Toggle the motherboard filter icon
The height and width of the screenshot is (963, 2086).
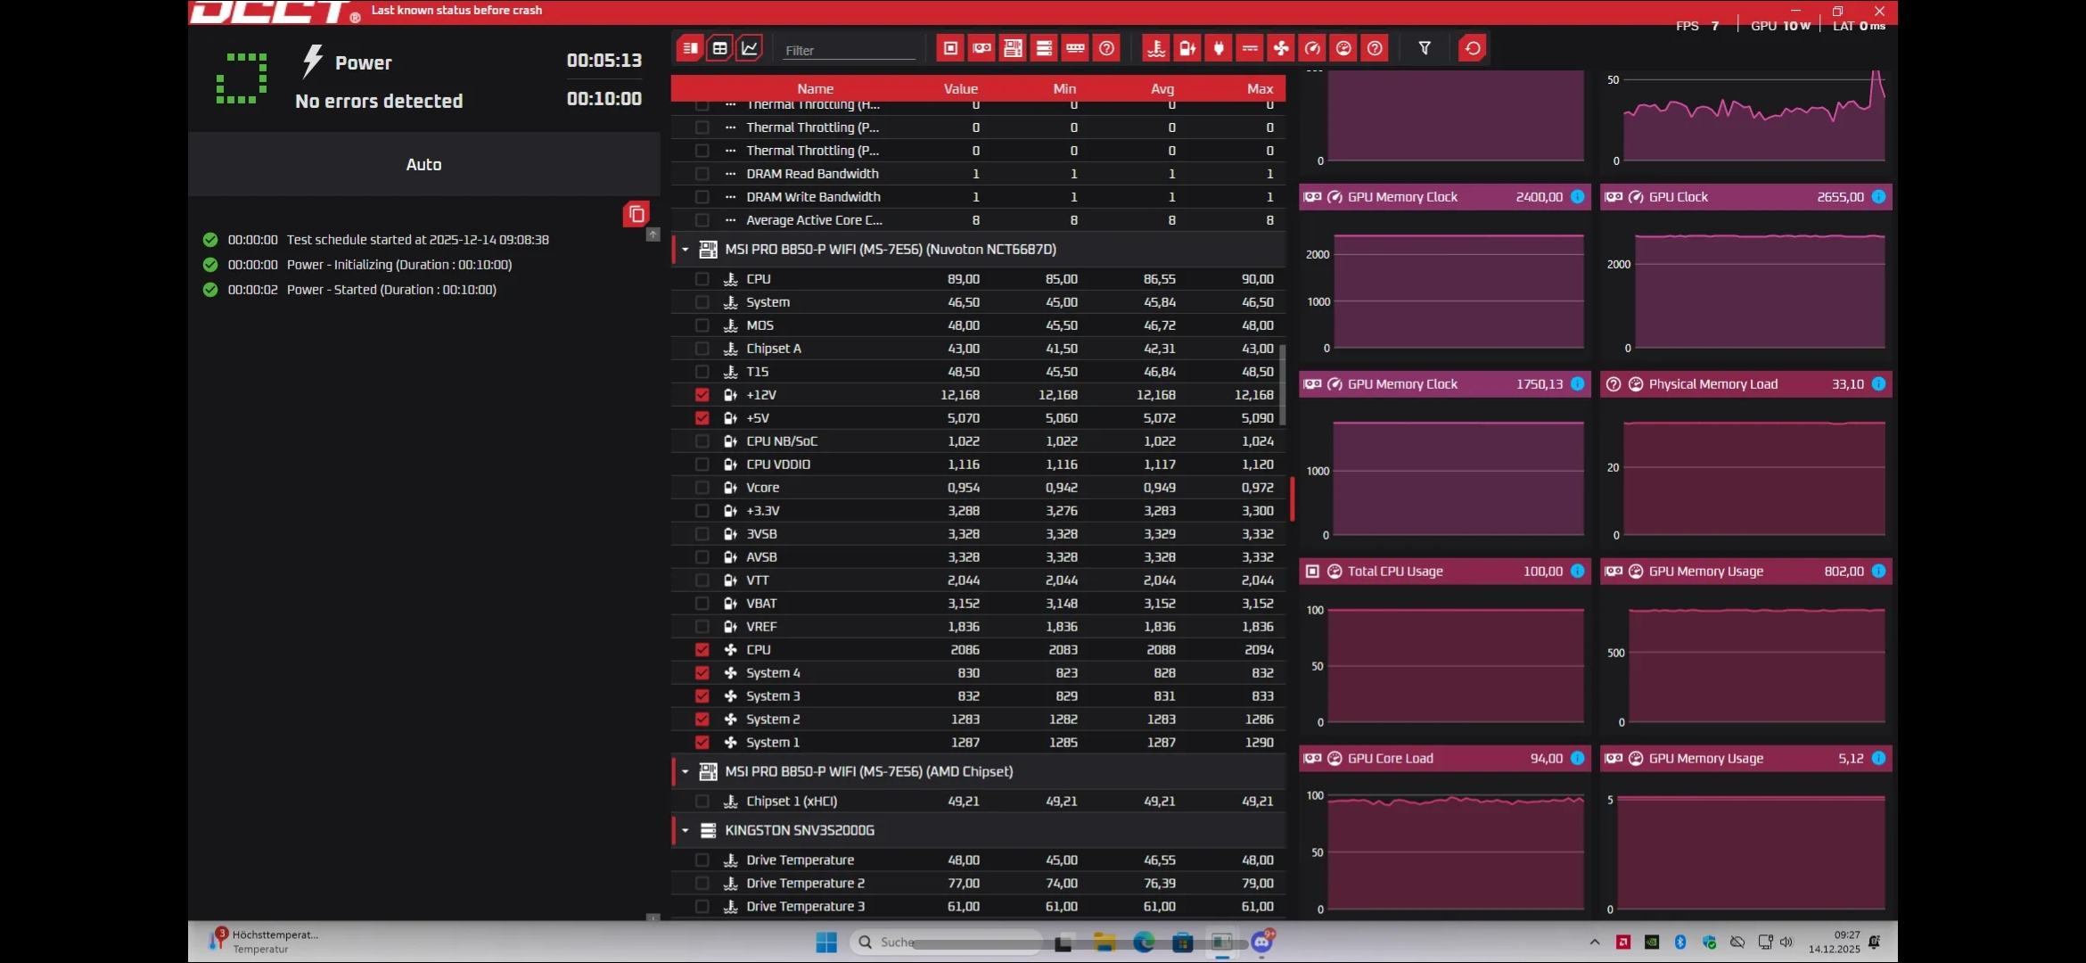[1013, 48]
